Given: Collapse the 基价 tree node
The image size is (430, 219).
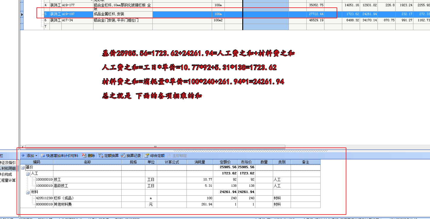Looking at the screenshot, I should coord(23,168).
